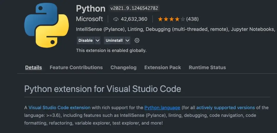Click the Microsoft publisher name

point(90,19)
